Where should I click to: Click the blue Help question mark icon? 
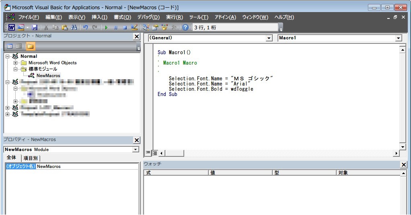185,27
